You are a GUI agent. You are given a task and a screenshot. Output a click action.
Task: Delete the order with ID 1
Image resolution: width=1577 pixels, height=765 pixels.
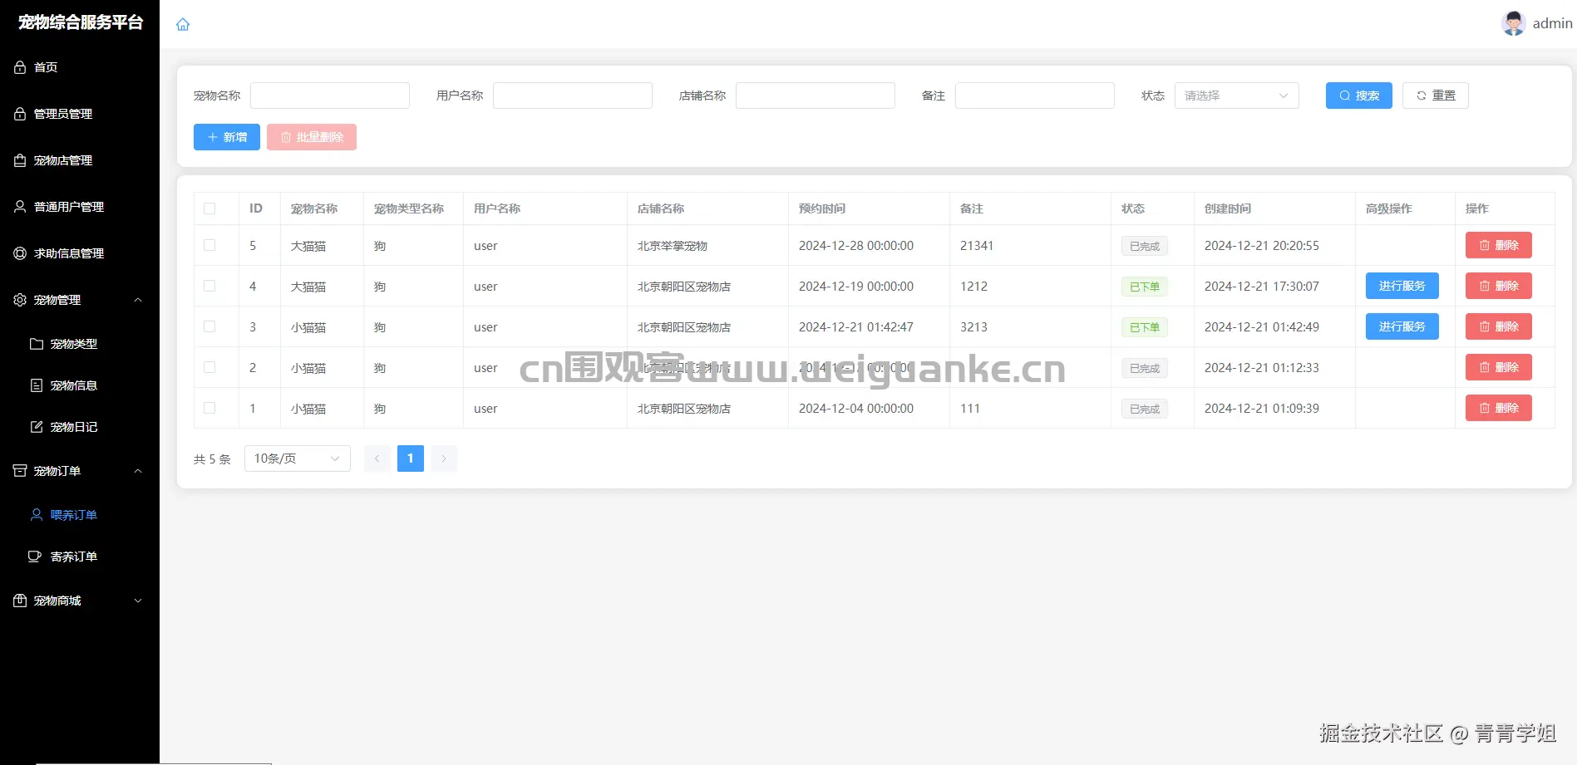pyautogui.click(x=1499, y=408)
